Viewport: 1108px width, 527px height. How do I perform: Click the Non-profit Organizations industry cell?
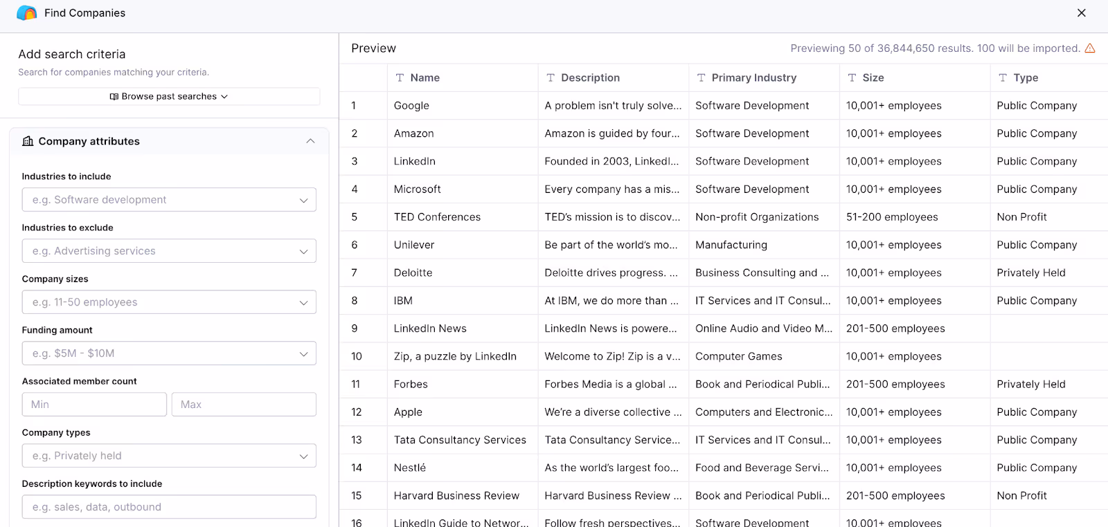(764, 217)
